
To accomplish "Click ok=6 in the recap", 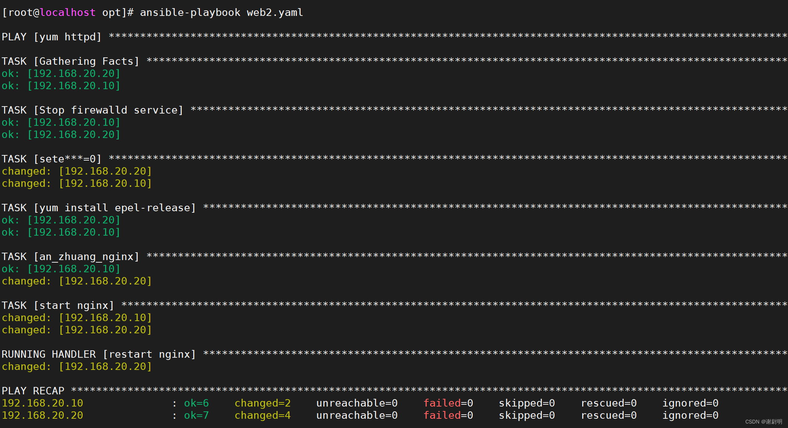I will 197,403.
